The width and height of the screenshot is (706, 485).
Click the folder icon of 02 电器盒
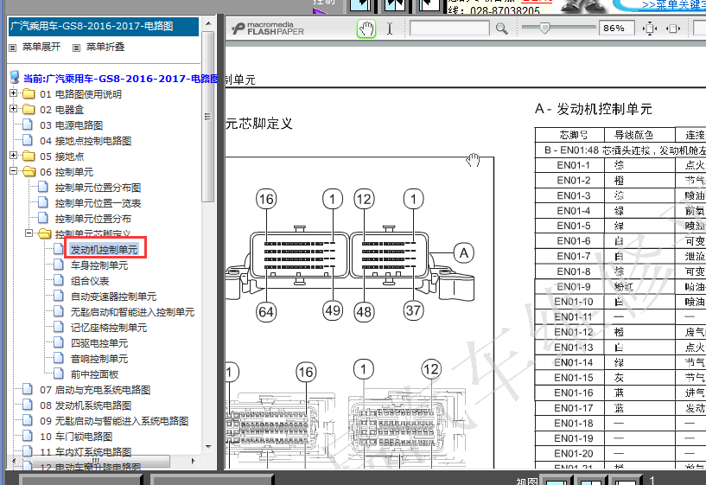point(29,110)
